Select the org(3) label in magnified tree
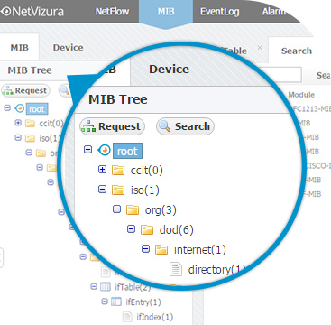331x325 pixels. [x=161, y=210]
